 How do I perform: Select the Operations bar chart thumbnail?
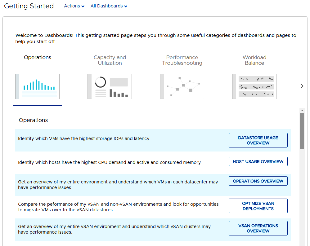[x=37, y=86]
